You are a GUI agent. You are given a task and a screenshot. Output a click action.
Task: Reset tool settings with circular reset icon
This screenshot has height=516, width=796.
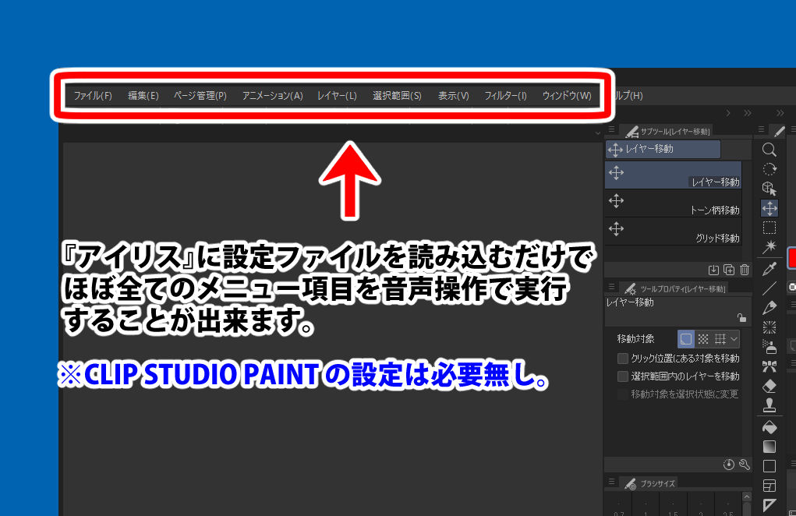728,465
